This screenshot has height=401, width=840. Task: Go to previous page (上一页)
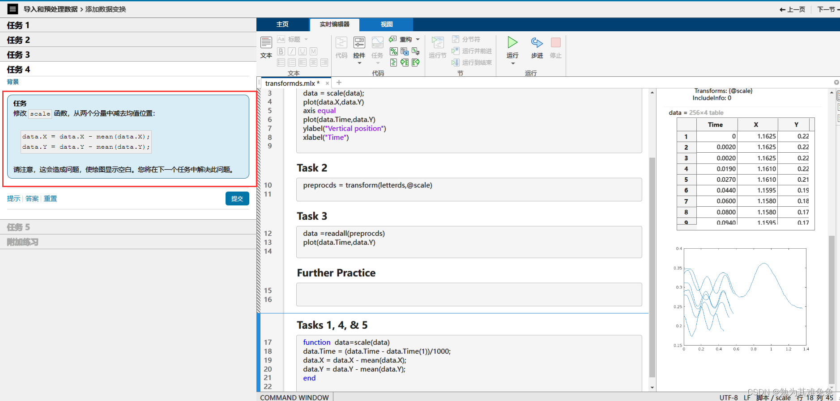792,9
